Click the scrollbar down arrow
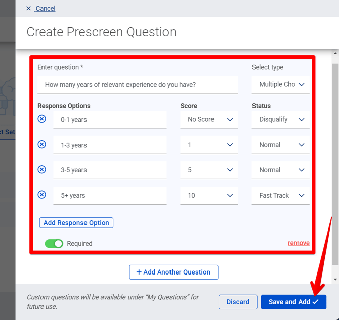The image size is (339, 320). (x=335, y=279)
